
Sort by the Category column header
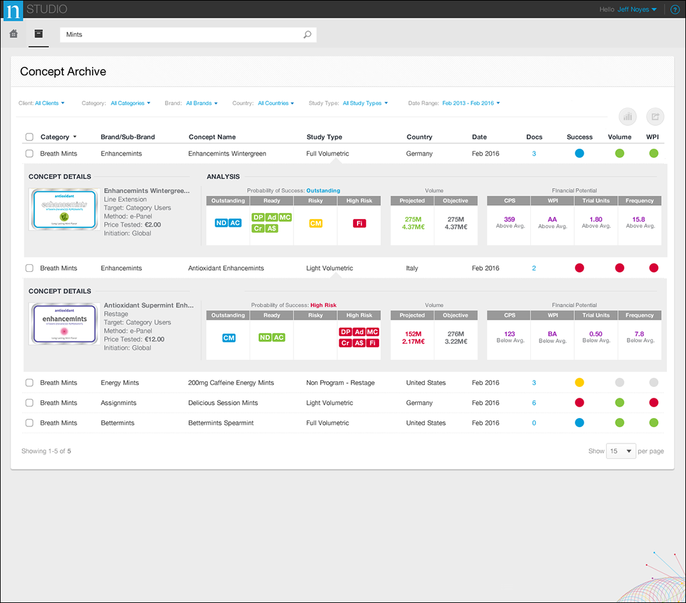click(x=58, y=137)
